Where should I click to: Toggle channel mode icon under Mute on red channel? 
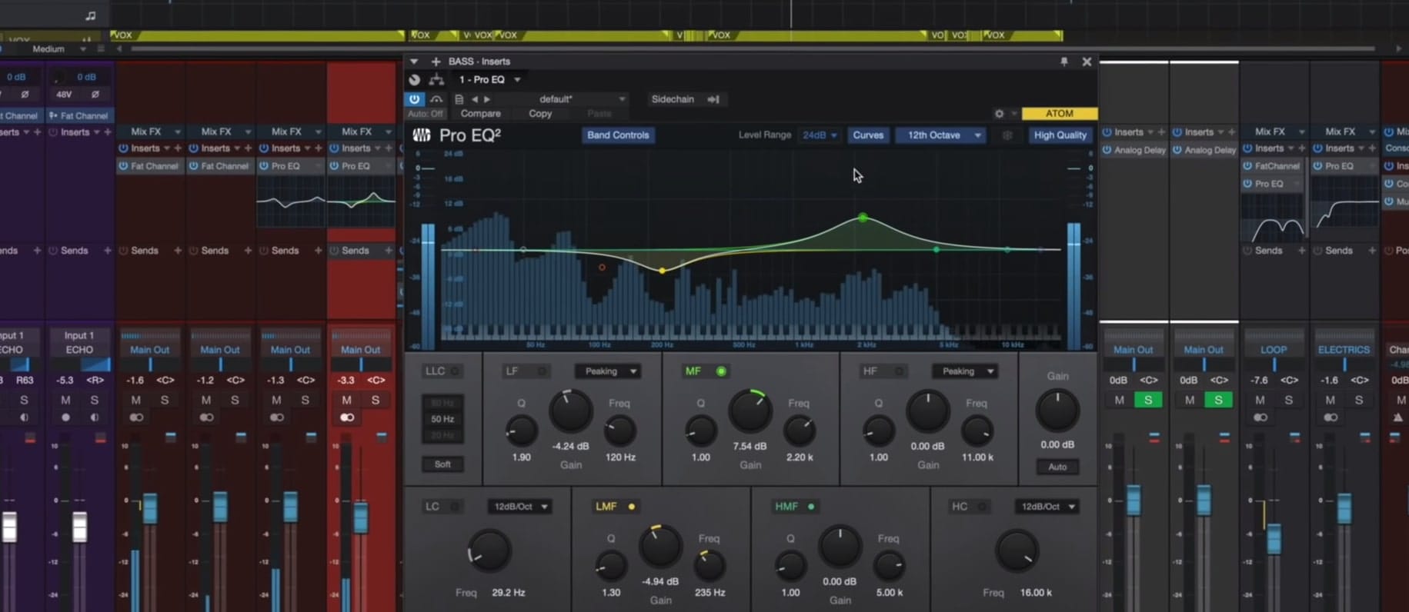(x=347, y=417)
